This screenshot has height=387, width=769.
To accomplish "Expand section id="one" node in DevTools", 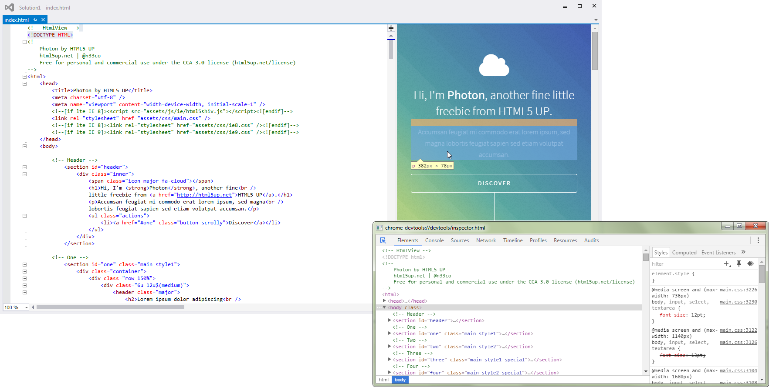I will tap(390, 334).
